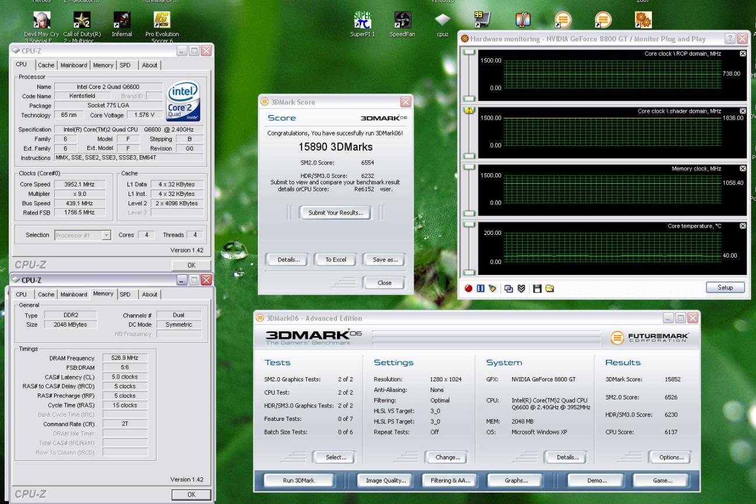The height and width of the screenshot is (504, 756).
Task: Click the upper slider handle of ROP domain graph
Action: pyautogui.click(x=469, y=53)
